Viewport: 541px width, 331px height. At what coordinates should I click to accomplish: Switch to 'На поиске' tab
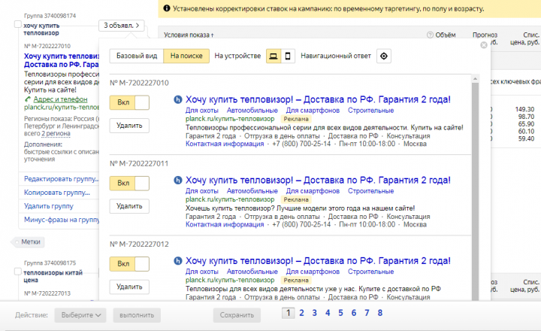tap(186, 56)
